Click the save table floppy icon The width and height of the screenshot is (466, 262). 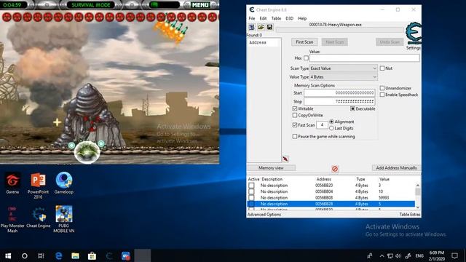point(269,28)
